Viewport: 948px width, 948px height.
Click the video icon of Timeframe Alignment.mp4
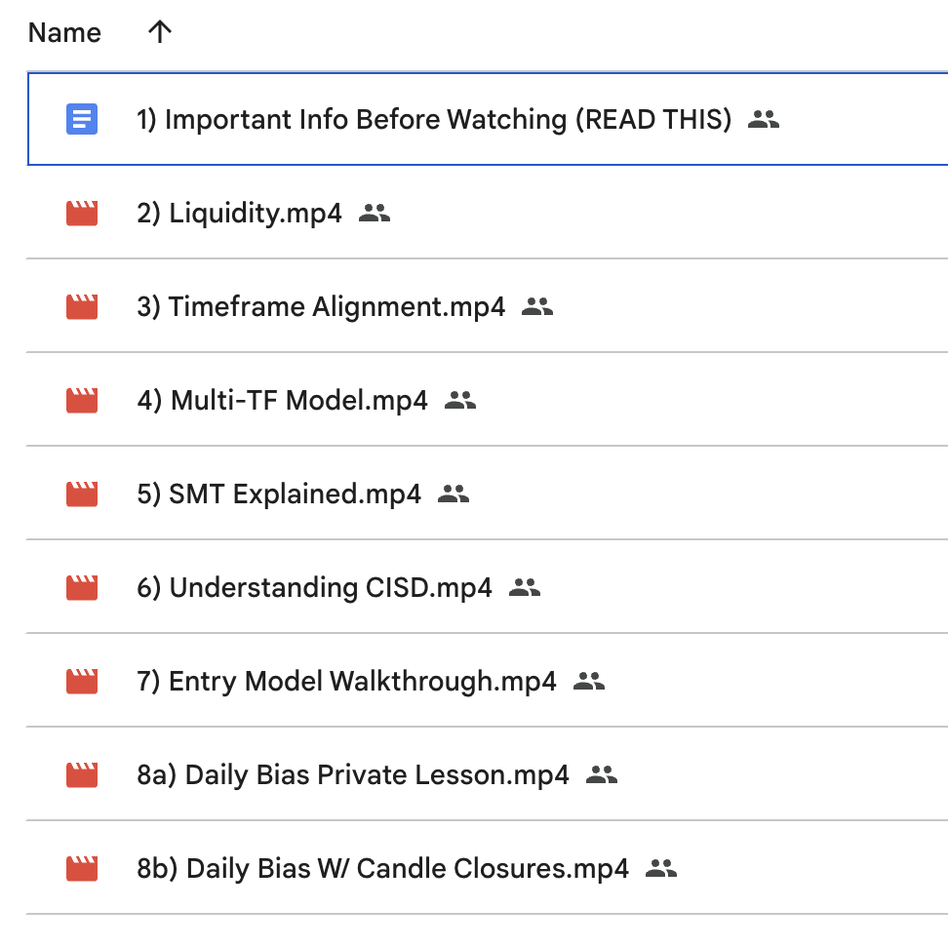[82, 307]
